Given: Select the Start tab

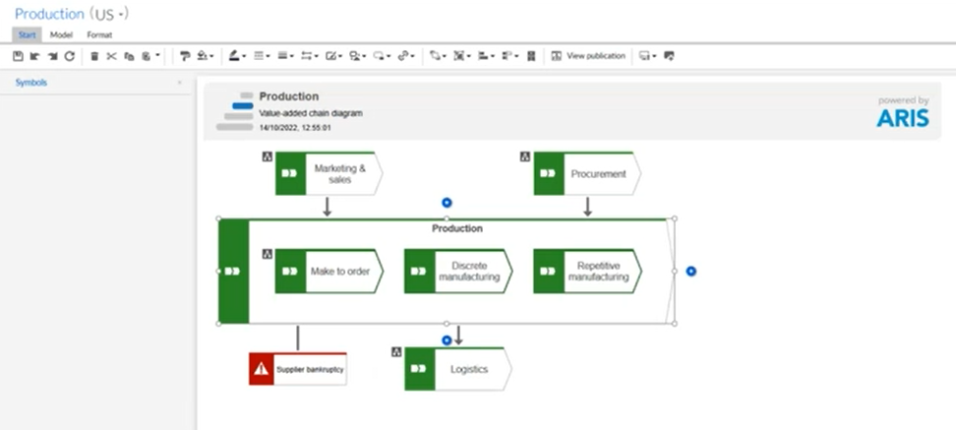Looking at the screenshot, I should click(28, 34).
